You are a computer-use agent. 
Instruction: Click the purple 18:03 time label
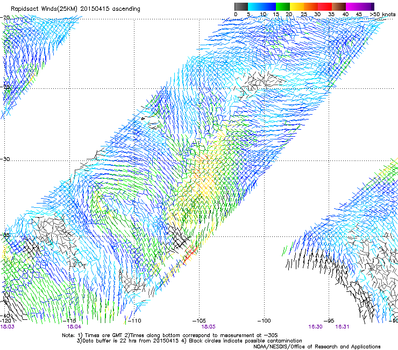pyautogui.click(x=8, y=327)
